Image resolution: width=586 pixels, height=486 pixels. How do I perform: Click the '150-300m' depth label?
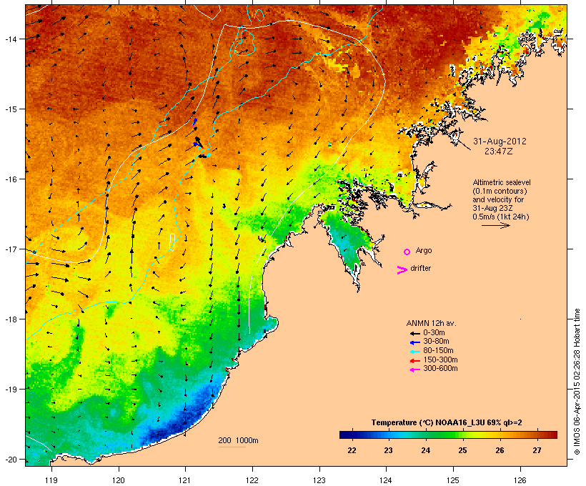(x=440, y=359)
